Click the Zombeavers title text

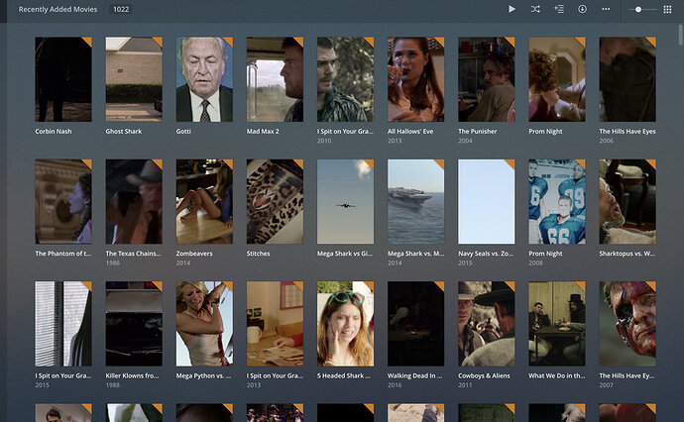coord(194,254)
